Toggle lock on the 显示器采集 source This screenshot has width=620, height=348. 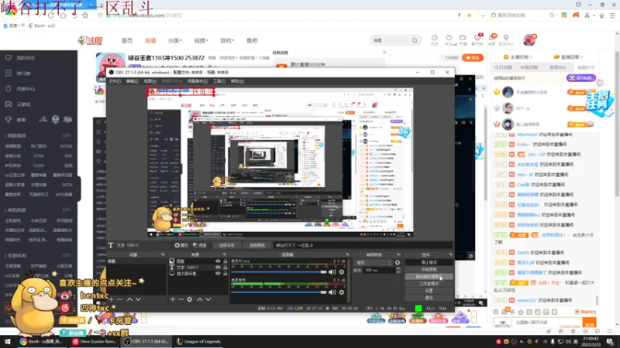coord(226,274)
